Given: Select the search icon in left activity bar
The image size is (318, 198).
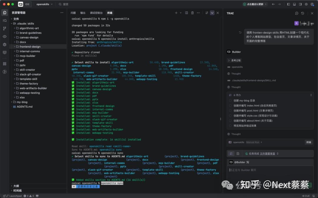Looking at the screenshot, I should 4,21.
